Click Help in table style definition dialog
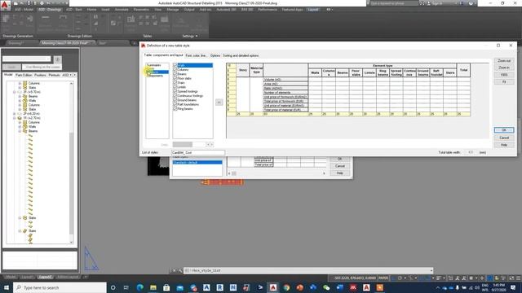522x293 pixels. pyautogui.click(x=504, y=145)
